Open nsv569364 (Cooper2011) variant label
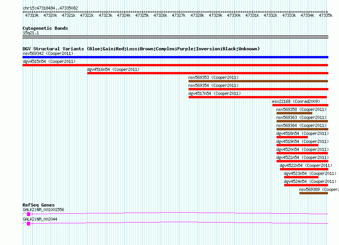Image resolution: width=339 pixels, height=245 pixels. tap(301, 125)
